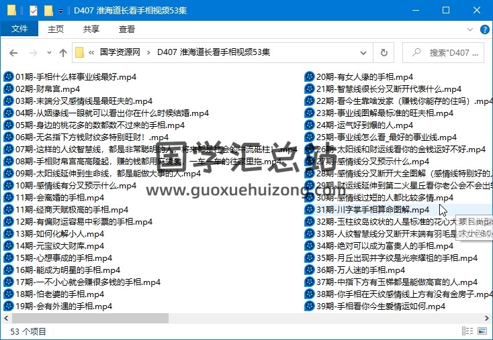Click the video icon of 18期-怕老婆的手相.mp4
The width and height of the screenshot is (493, 340).
tap(9, 294)
